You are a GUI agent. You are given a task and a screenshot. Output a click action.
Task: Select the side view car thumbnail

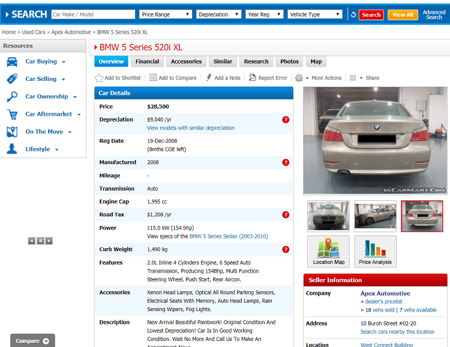pos(375,216)
